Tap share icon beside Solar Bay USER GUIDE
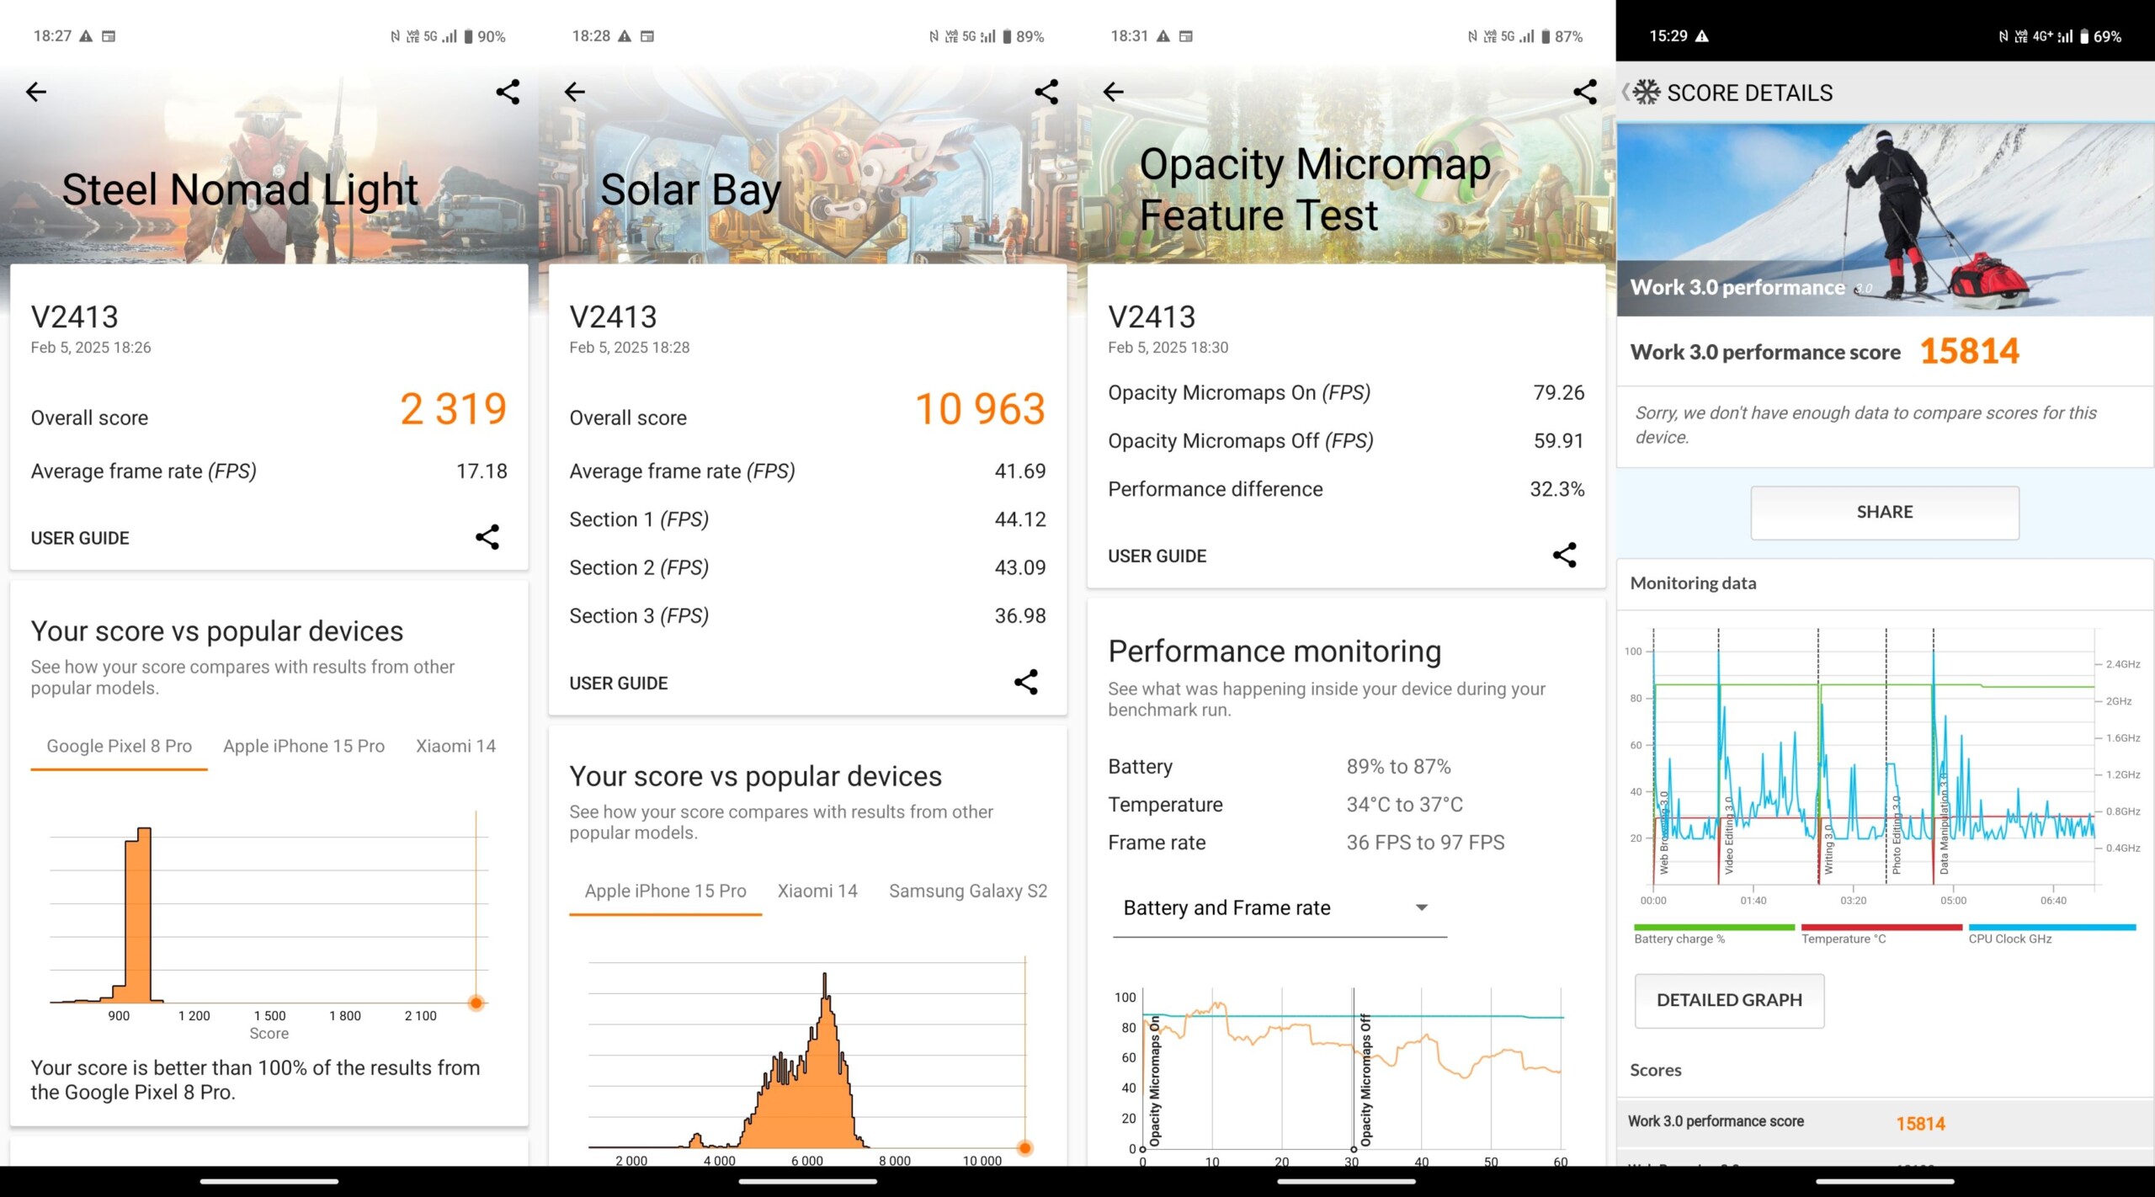This screenshot has width=2155, height=1197. 1025,682
